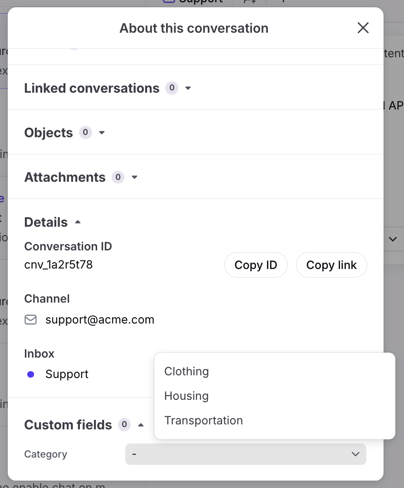This screenshot has width=404, height=488.
Task: Collapse the Details section arrow
Action: coord(78,222)
